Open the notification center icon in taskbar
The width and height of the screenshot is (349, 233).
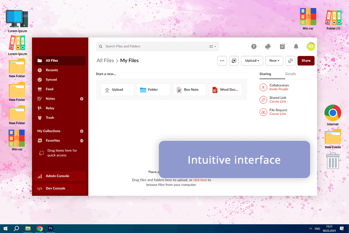(x=342, y=229)
